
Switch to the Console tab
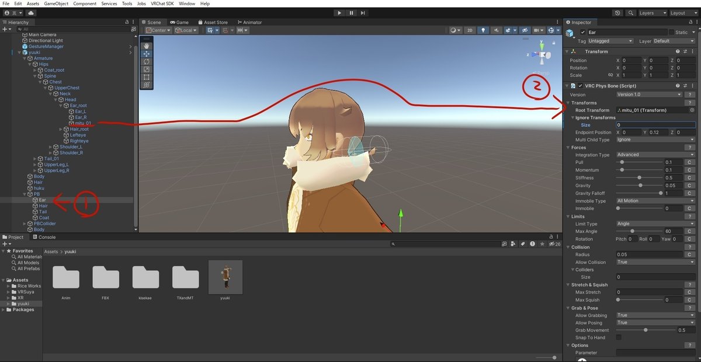point(44,237)
